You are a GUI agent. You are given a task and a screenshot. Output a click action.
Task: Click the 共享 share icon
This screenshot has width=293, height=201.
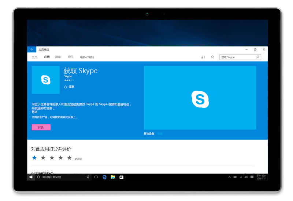[x=66, y=87]
